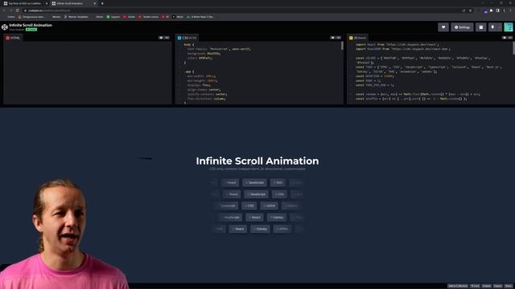Viewport: 515px width, 289px height.
Task: Open the Change View layout button
Action: (x=481, y=27)
